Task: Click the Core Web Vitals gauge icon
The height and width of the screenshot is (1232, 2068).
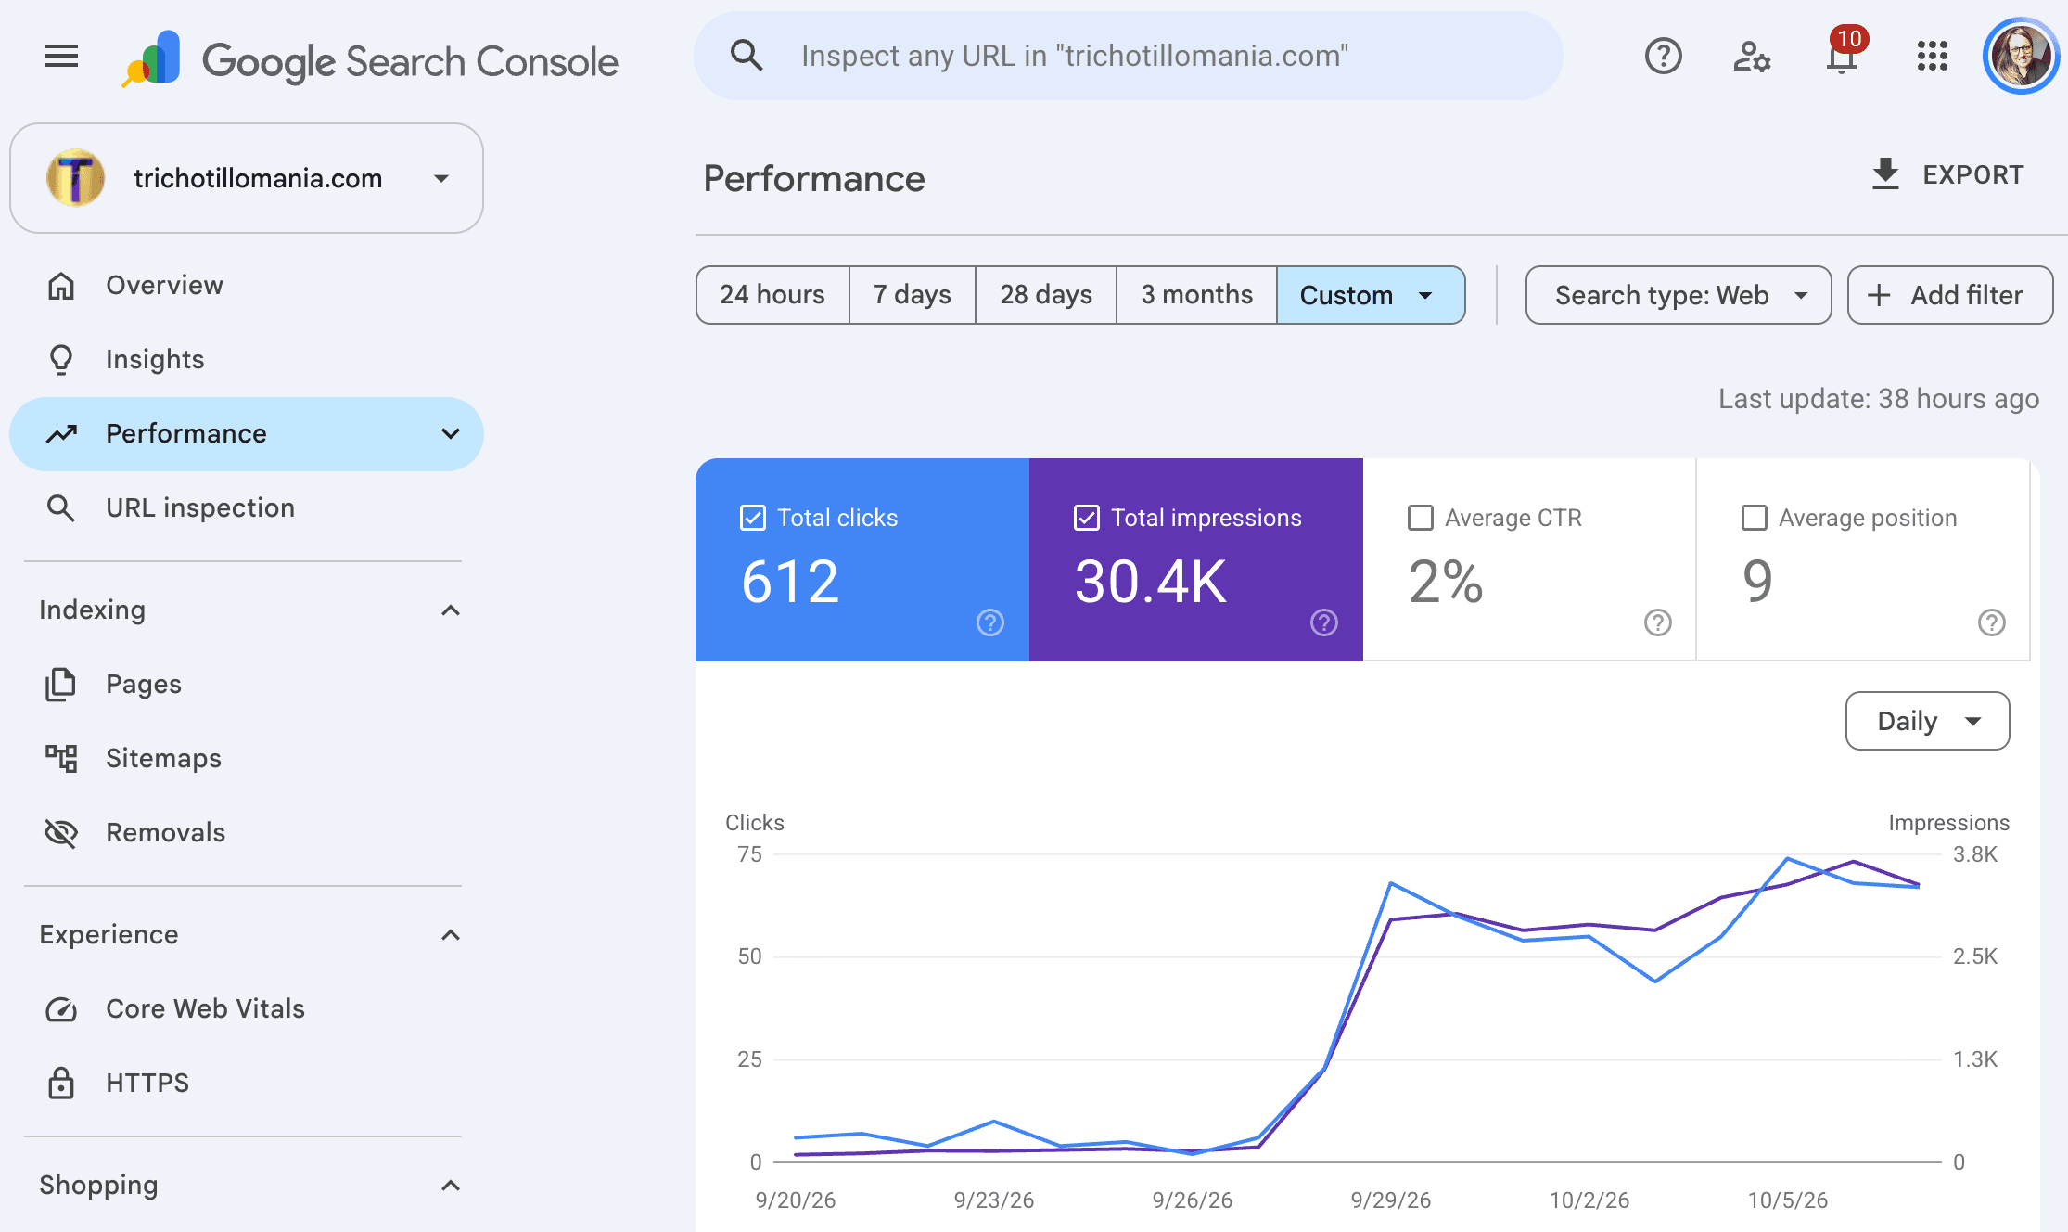Action: 61,1008
